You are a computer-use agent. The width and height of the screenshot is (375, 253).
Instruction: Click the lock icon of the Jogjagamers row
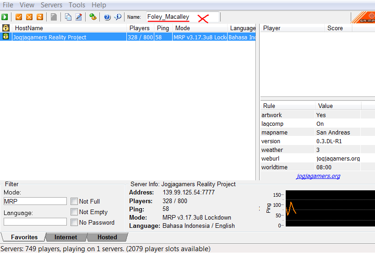[x=6, y=36]
